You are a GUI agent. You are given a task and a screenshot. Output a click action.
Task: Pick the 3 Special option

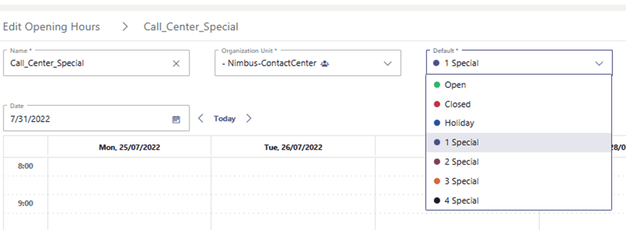(x=519, y=181)
